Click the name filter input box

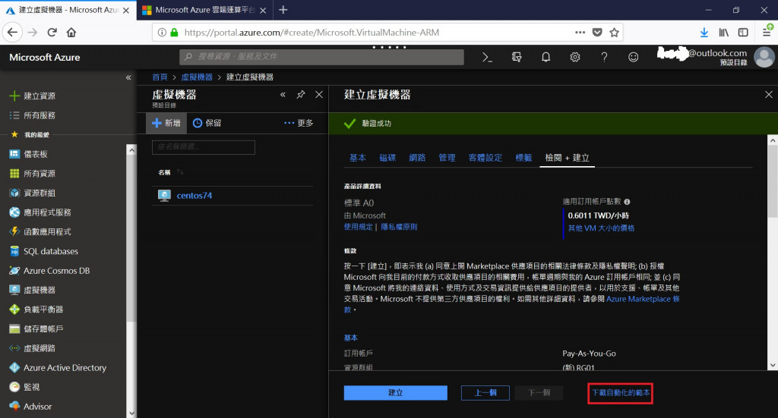coord(204,147)
